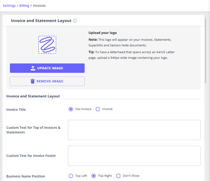Click the trash can icon on Remove Image
This screenshot has height=181, width=210.
click(33, 81)
